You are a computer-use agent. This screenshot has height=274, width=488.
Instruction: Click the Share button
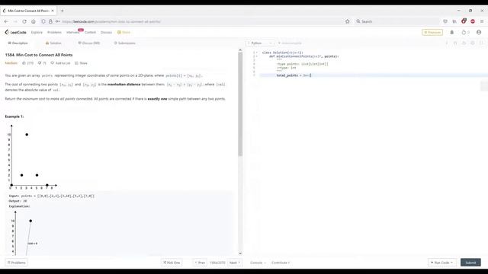[x=81, y=63]
